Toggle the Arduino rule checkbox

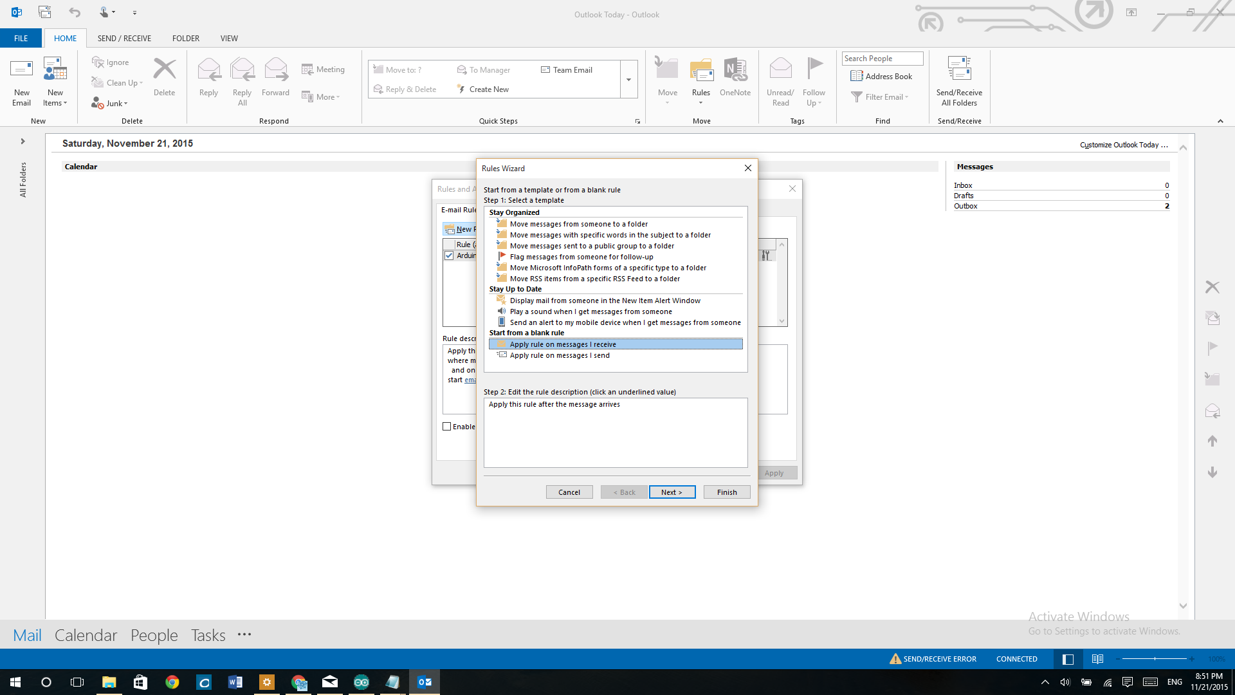449,255
